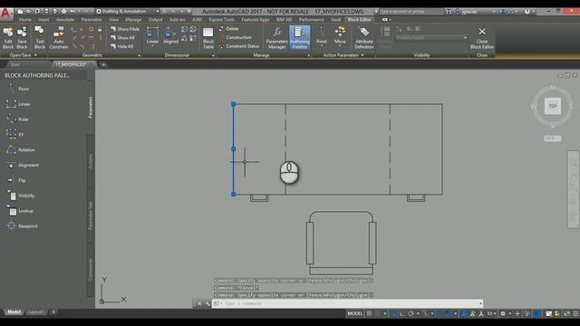Viewport: 580px width, 326px height.
Task: Select Linear parameter in authoring palette
Action: click(x=18, y=104)
